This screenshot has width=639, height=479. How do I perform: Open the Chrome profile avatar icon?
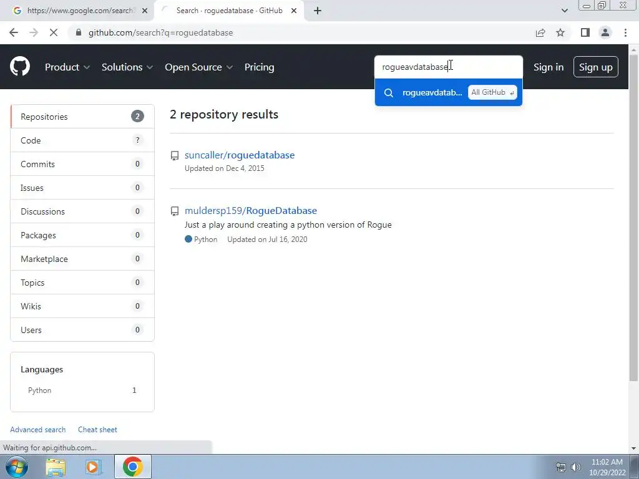[x=605, y=32]
